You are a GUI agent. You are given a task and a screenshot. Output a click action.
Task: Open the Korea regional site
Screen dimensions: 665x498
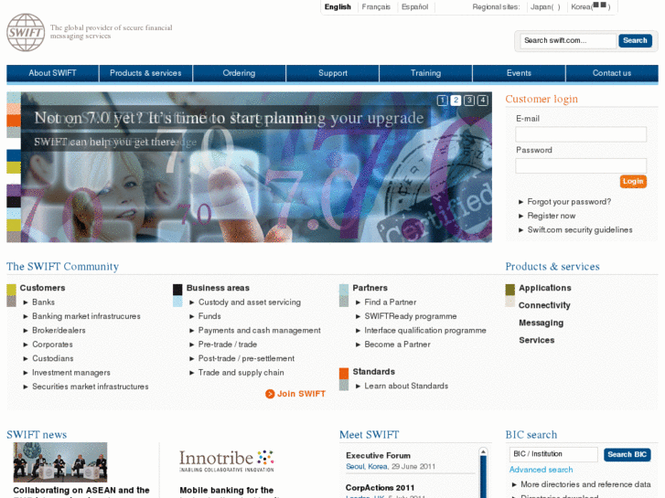pyautogui.click(x=590, y=6)
